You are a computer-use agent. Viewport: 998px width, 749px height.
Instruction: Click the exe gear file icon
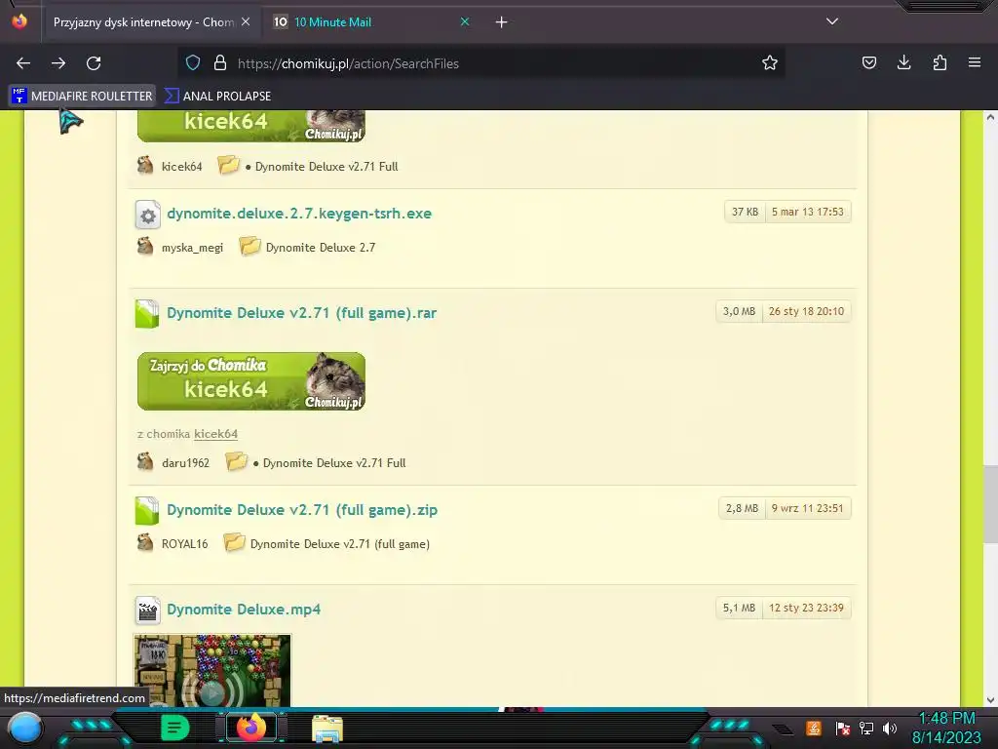[148, 216]
